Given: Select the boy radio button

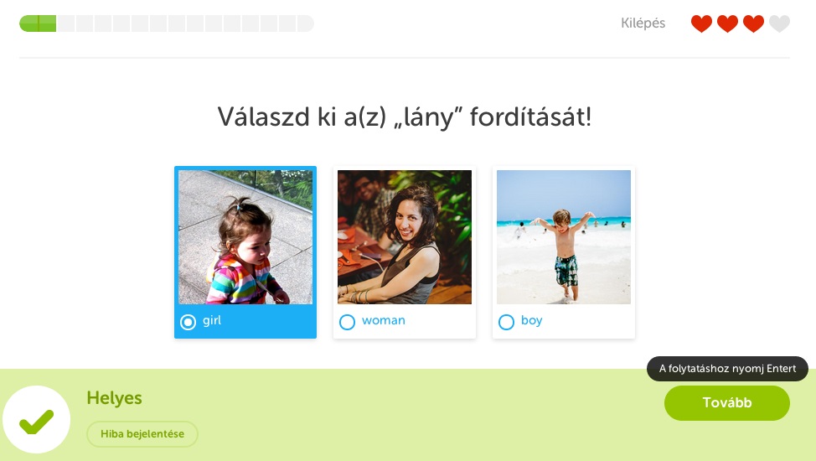Looking at the screenshot, I should (506, 322).
